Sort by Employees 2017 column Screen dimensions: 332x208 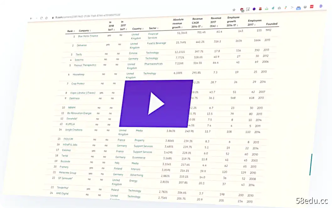[254, 22]
